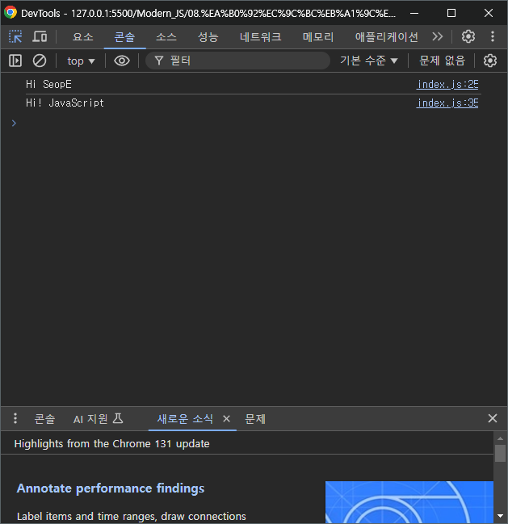Open the 성능 tab
This screenshot has height=524, width=508.
pyautogui.click(x=208, y=37)
